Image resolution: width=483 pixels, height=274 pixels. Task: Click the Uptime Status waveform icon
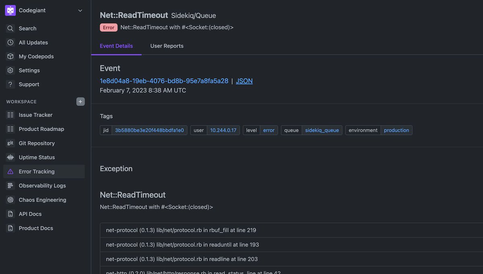(10, 157)
